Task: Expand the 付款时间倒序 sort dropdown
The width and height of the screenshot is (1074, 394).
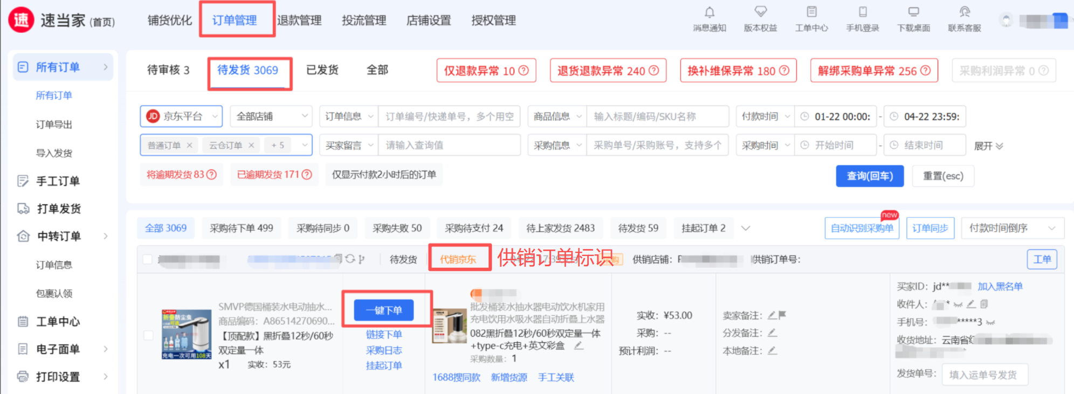Action: pyautogui.click(x=1011, y=228)
